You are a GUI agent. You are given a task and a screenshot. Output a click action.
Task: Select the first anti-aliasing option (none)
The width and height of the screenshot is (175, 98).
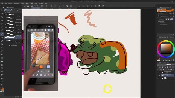[167, 19]
